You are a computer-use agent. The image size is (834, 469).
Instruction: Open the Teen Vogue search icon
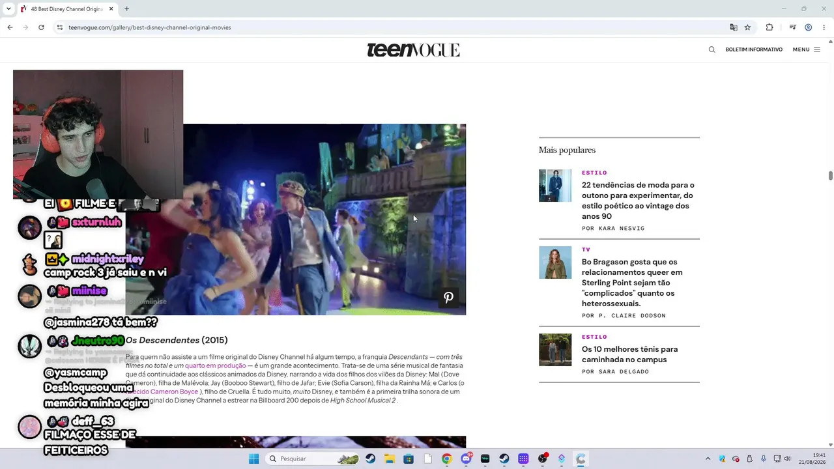click(712, 50)
